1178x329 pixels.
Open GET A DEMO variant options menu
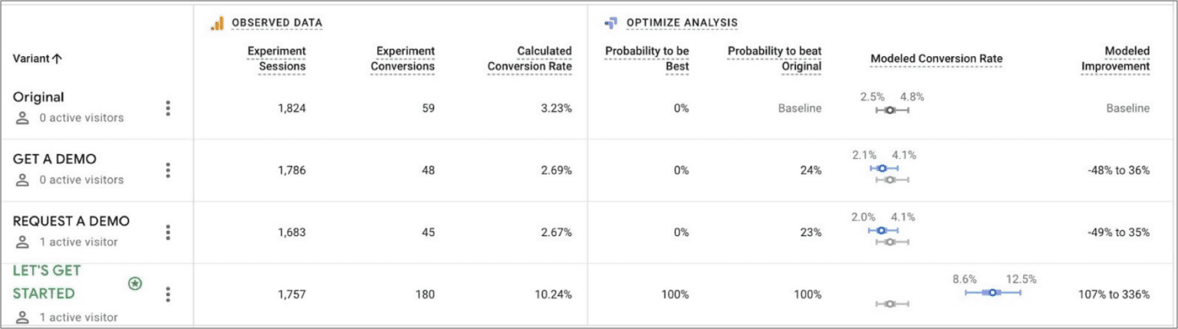click(168, 170)
